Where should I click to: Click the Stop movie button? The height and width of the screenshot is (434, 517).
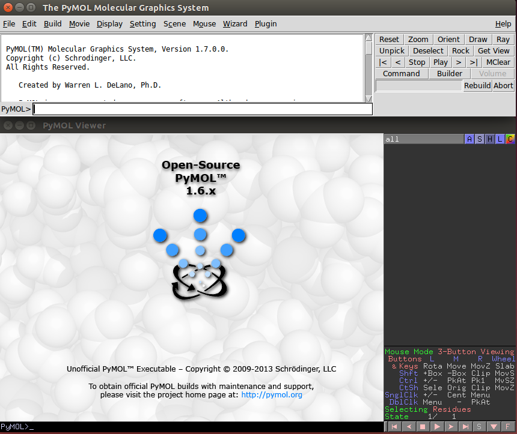(417, 62)
